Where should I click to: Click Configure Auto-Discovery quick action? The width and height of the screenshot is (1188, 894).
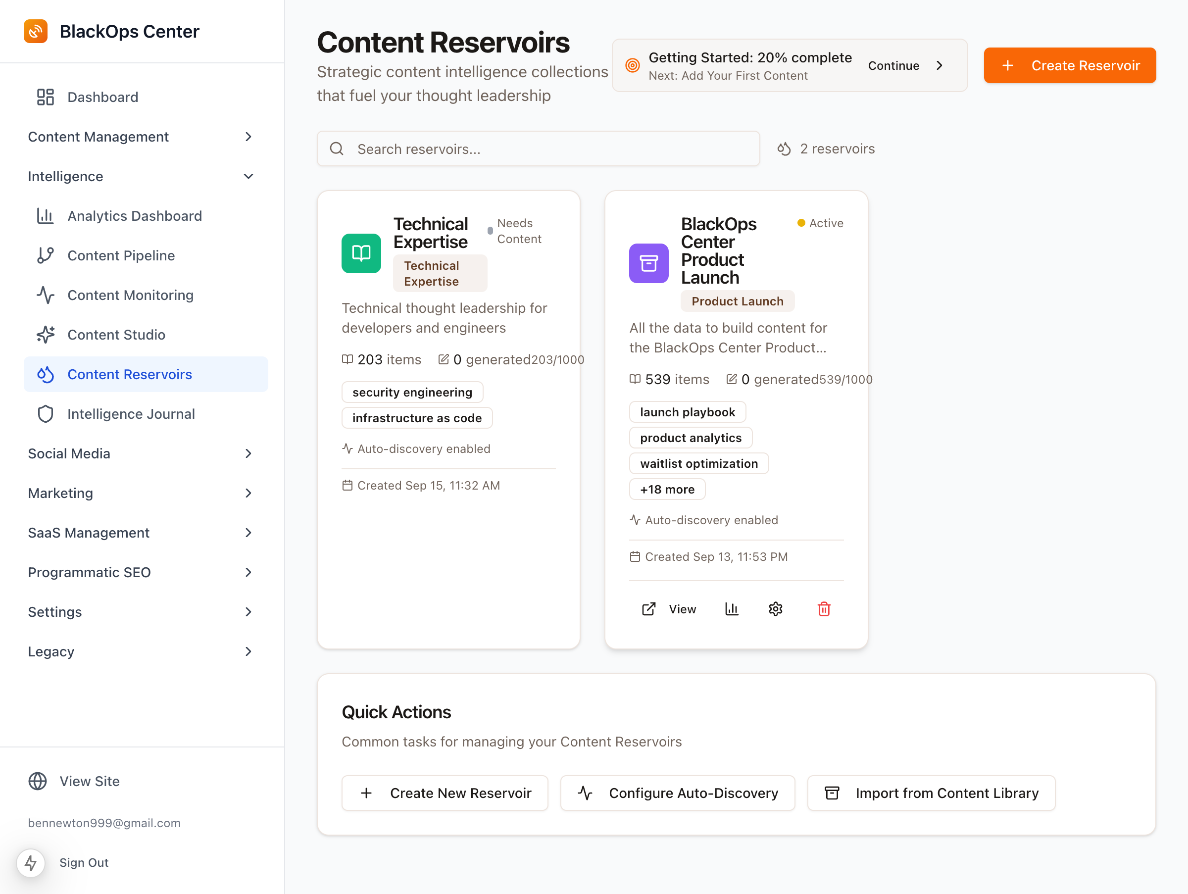point(677,793)
